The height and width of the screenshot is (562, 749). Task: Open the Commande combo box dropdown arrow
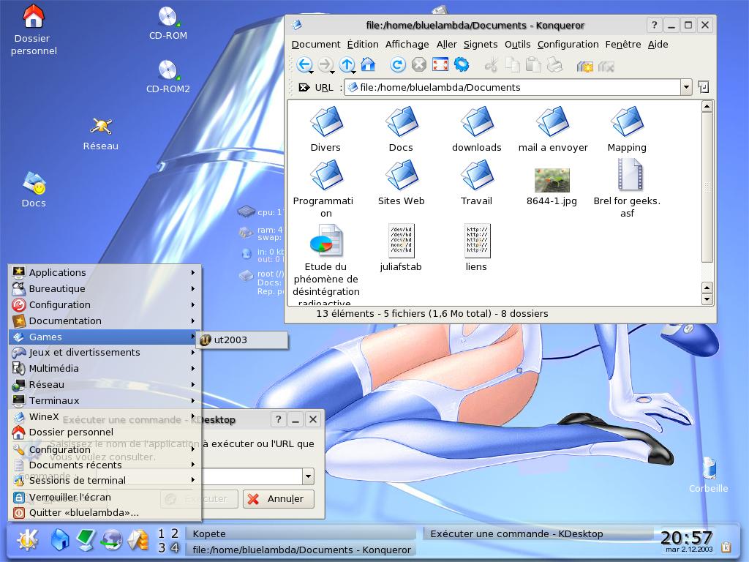coord(309,476)
